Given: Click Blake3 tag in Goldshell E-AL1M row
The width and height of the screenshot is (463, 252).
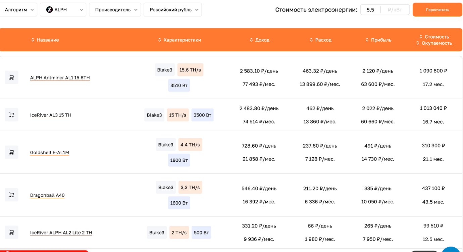Looking at the screenshot, I should (166, 145).
